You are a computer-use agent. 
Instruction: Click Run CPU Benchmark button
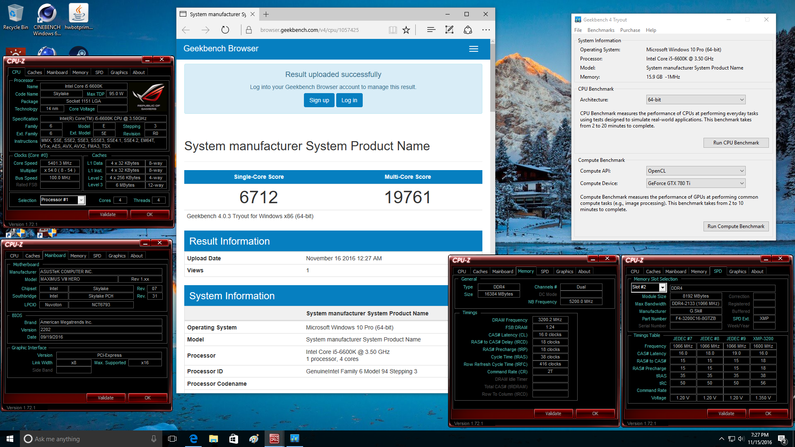coord(736,143)
